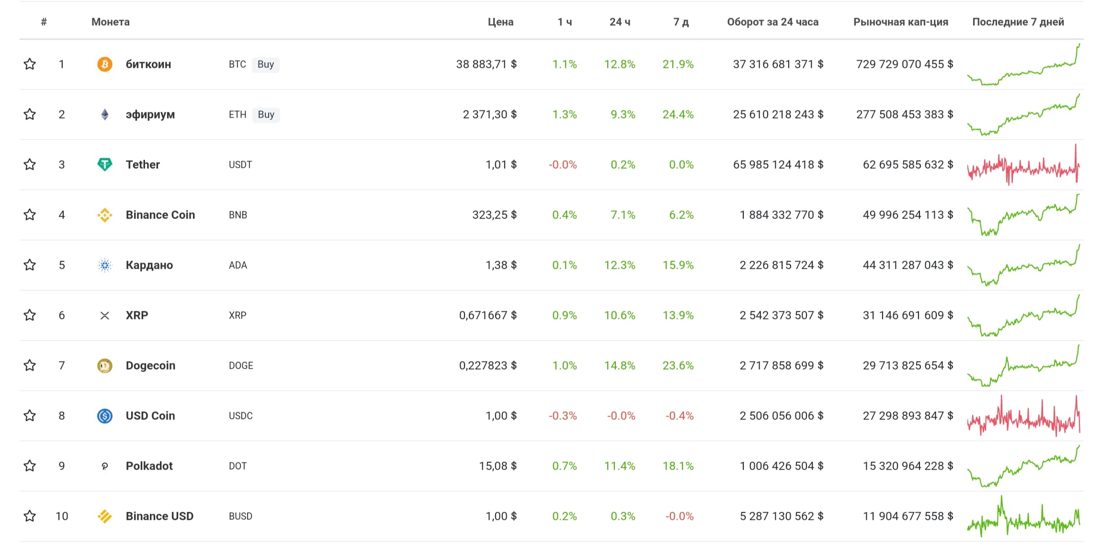The width and height of the screenshot is (1113, 549).
Task: Sort by Рыночная кап-ция header
Action: click(901, 22)
